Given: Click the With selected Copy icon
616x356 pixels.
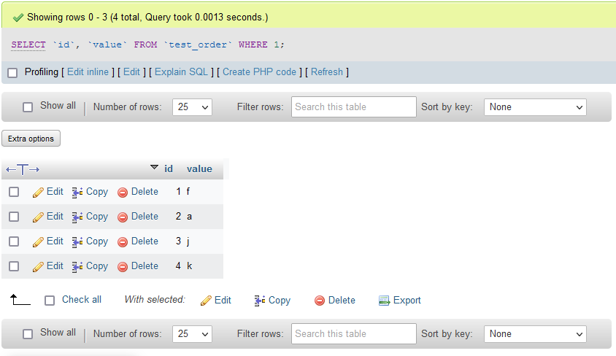Looking at the screenshot, I should [260, 301].
